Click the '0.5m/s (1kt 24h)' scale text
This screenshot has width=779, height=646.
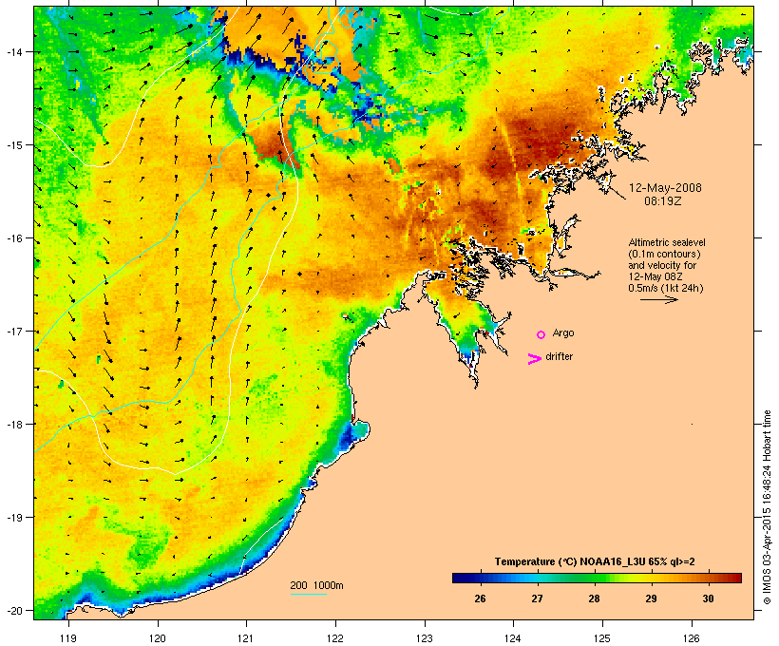[x=666, y=288]
